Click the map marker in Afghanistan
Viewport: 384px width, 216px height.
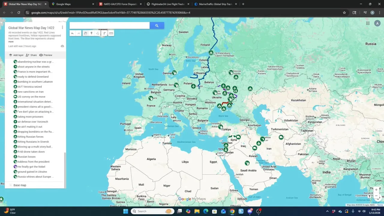coord(281,137)
